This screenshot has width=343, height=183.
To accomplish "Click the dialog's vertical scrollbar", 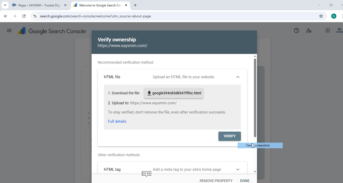I will [x=255, y=98].
